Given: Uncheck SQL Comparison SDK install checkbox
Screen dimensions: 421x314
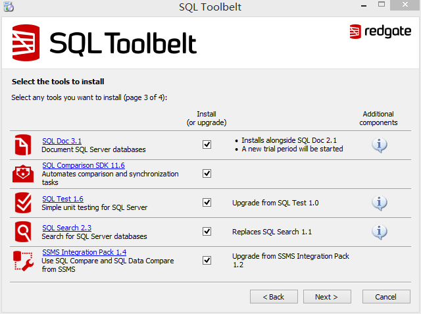Looking at the screenshot, I should click(207, 174).
